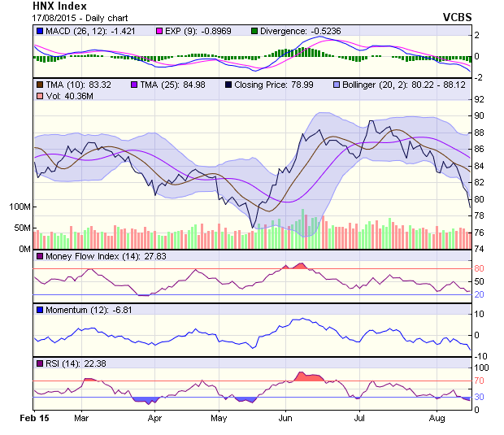Viewport: 504px width, 435px height.
Task: Click the Closing Price legend swatch
Action: tap(228, 84)
